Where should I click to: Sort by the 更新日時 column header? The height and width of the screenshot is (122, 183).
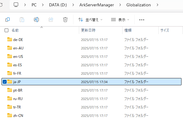tap(88, 30)
